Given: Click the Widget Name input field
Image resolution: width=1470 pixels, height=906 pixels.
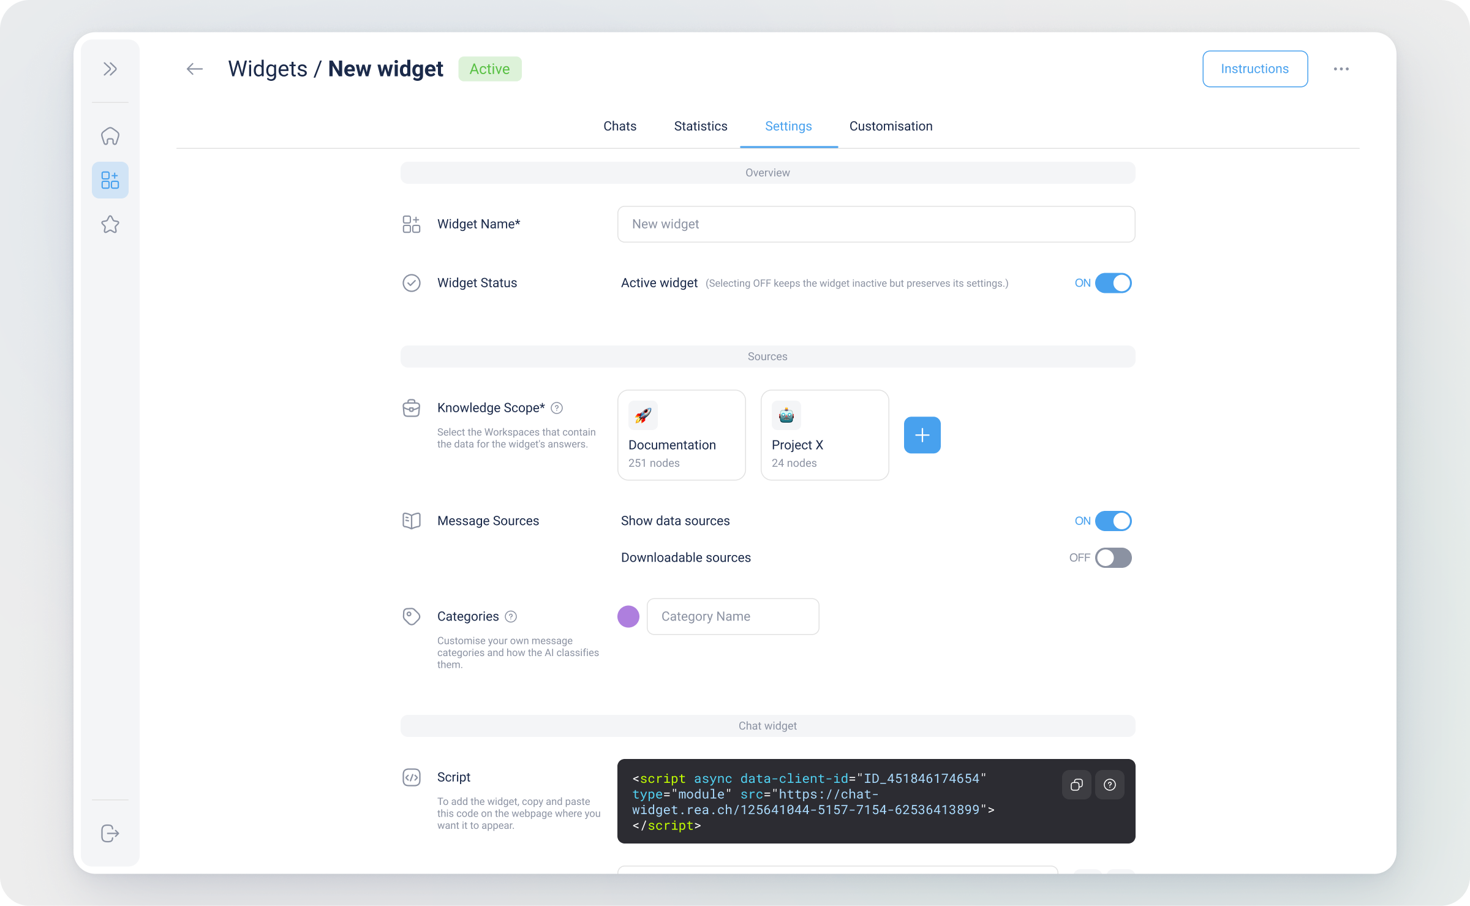Looking at the screenshot, I should coord(876,224).
